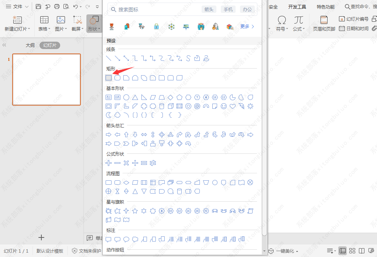377x257 pixels.
Task: Click the print icon in quick toolbar
Action: [57, 7]
